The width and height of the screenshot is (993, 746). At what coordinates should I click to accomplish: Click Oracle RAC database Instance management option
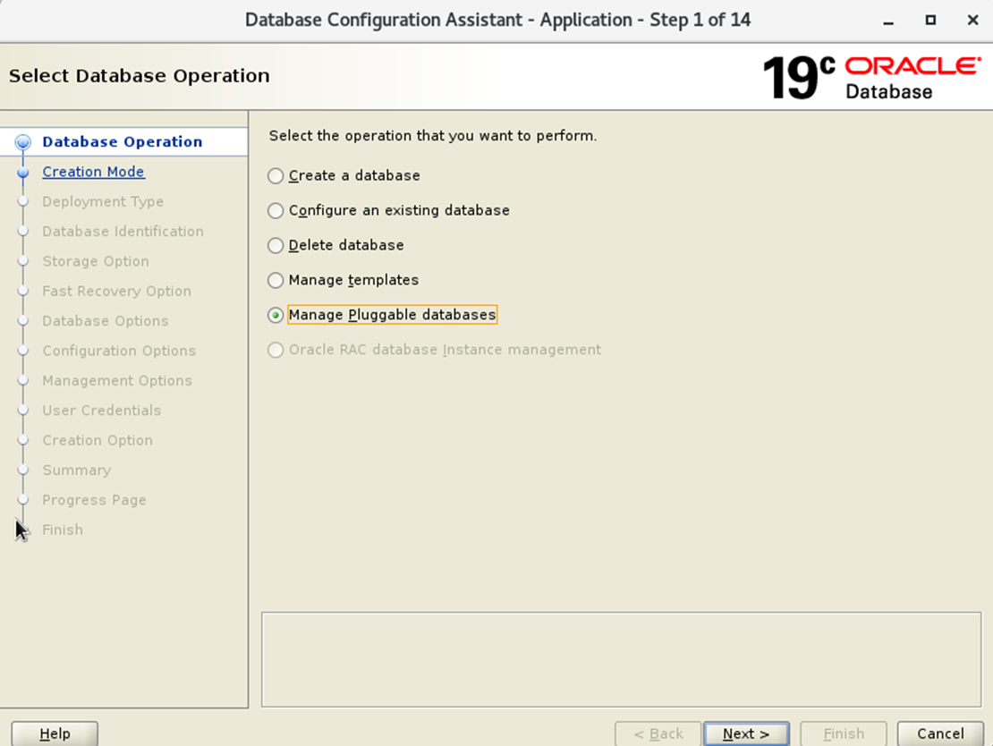(276, 350)
